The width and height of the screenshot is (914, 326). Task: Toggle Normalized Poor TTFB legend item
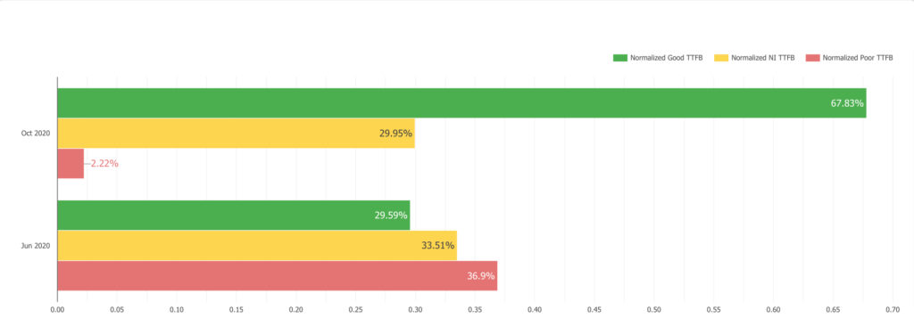coord(849,58)
